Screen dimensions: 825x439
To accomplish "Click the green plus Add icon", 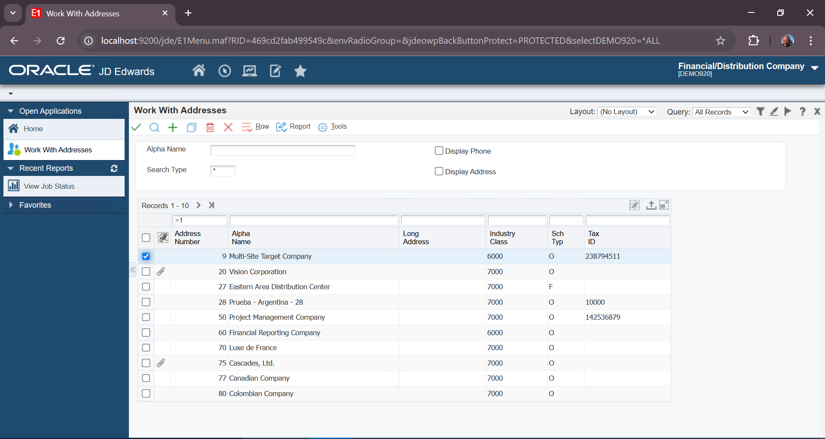I will point(173,127).
